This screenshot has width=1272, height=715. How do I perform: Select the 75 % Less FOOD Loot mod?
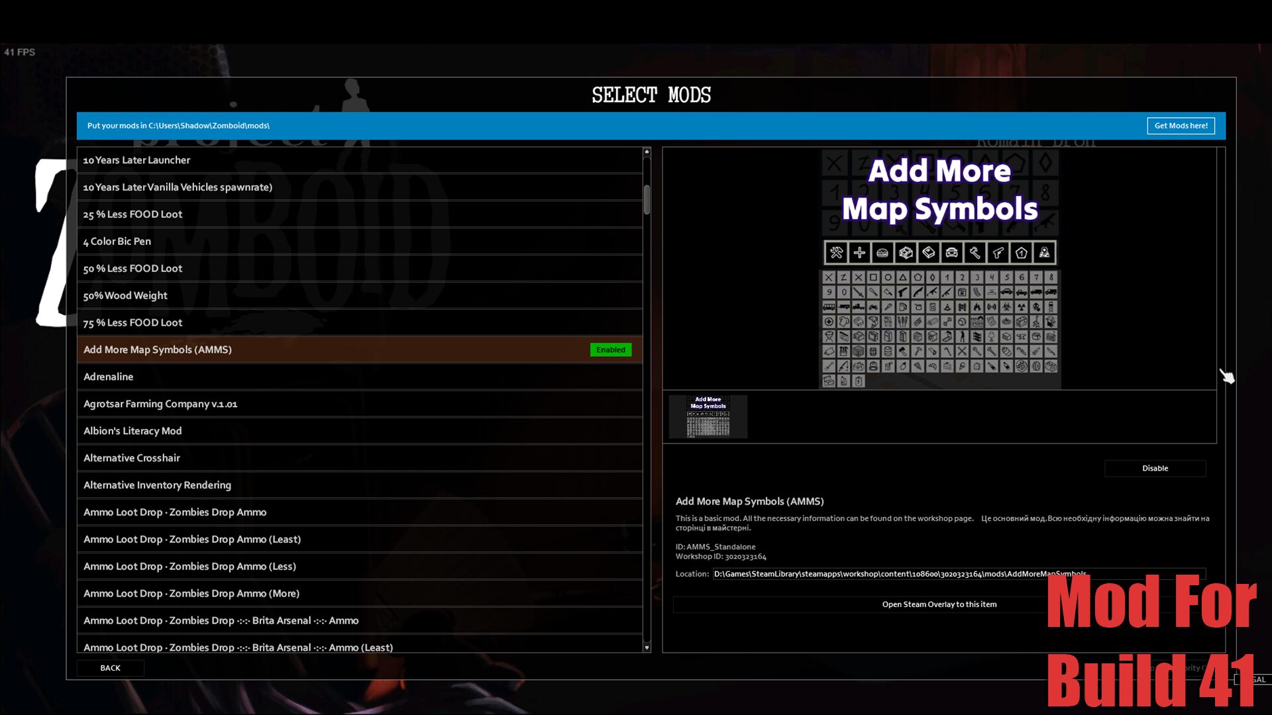click(360, 323)
